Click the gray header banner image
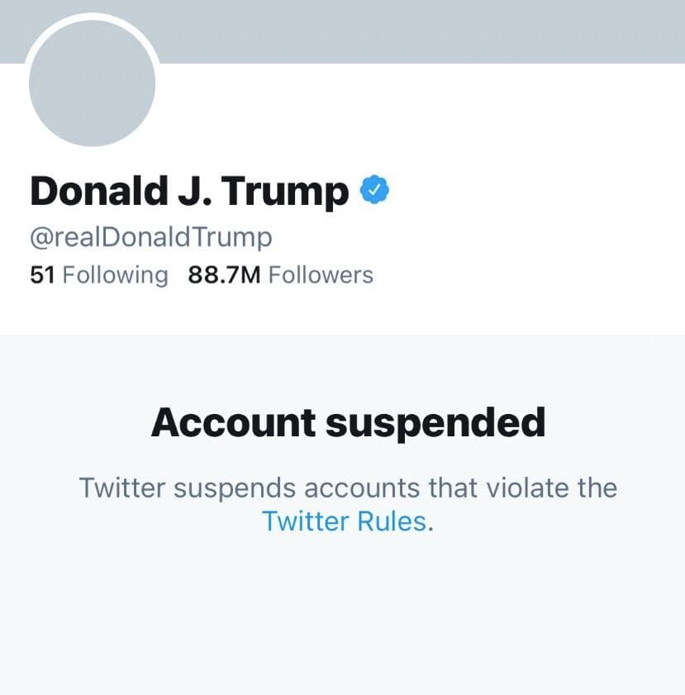Screen dimensions: 685x695 [413, 31]
